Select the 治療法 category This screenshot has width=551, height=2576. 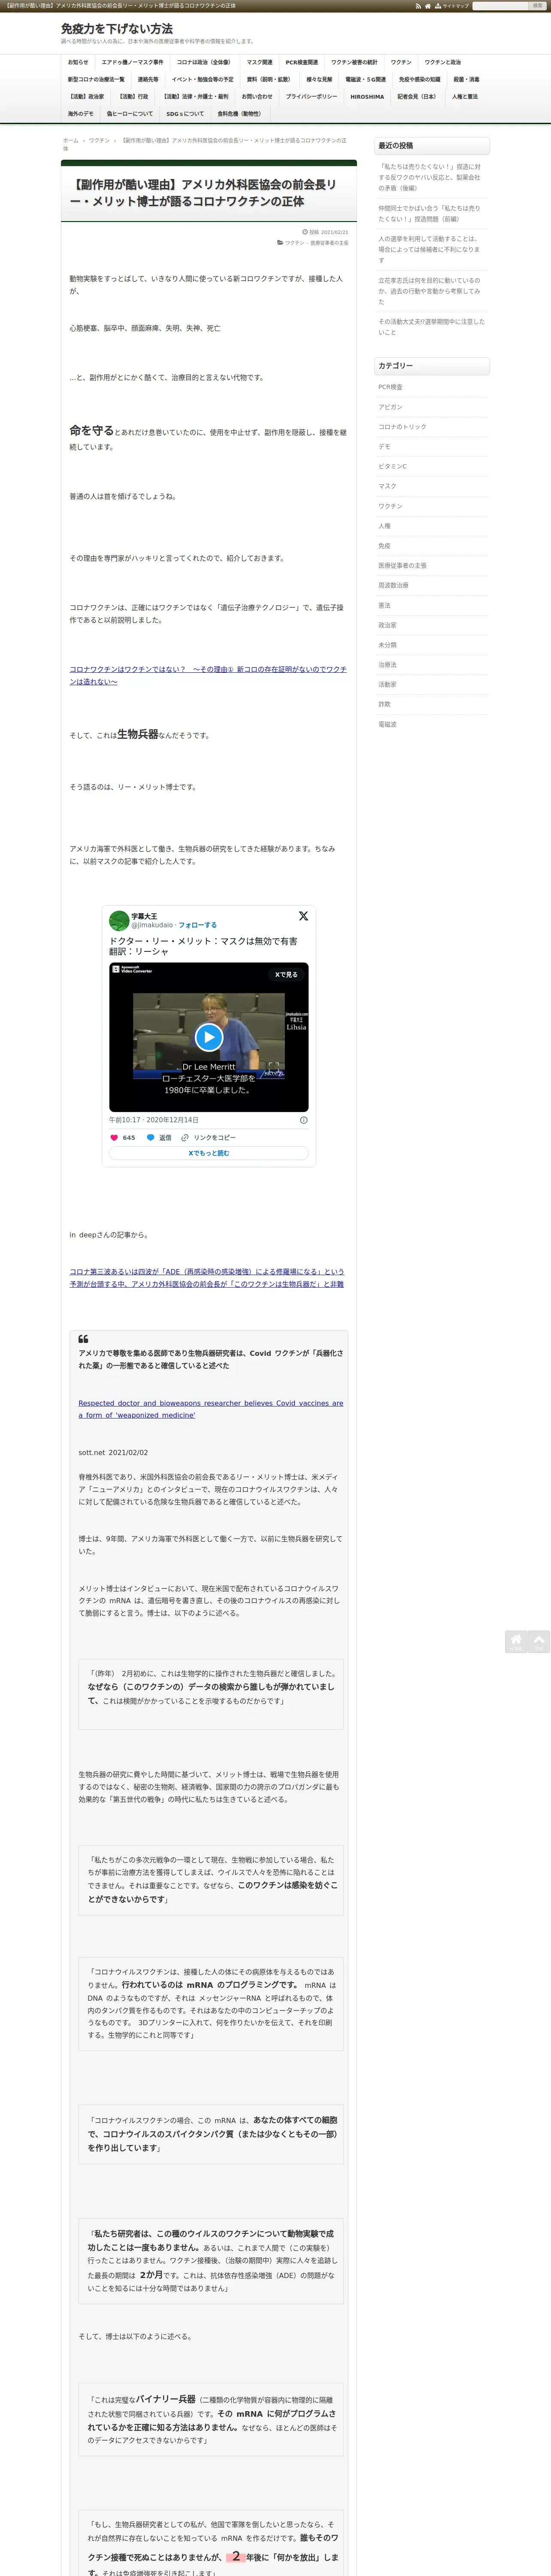[x=387, y=665]
